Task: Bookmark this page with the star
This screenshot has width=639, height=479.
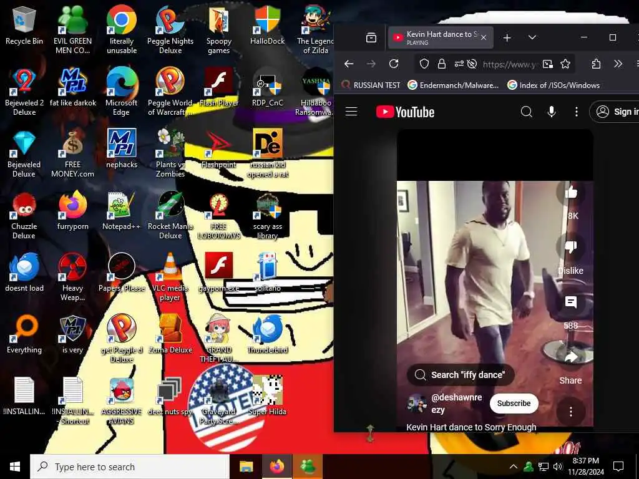Action: pos(565,64)
